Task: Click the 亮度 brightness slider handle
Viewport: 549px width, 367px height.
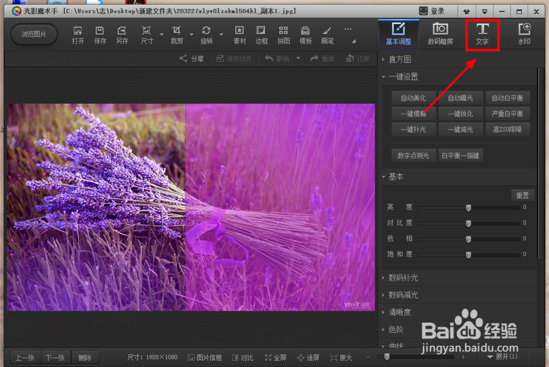Action: 468,208
